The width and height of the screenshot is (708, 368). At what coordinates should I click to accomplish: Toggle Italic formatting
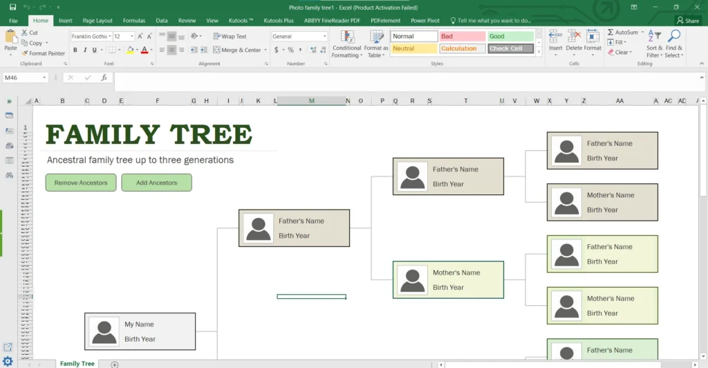point(85,50)
